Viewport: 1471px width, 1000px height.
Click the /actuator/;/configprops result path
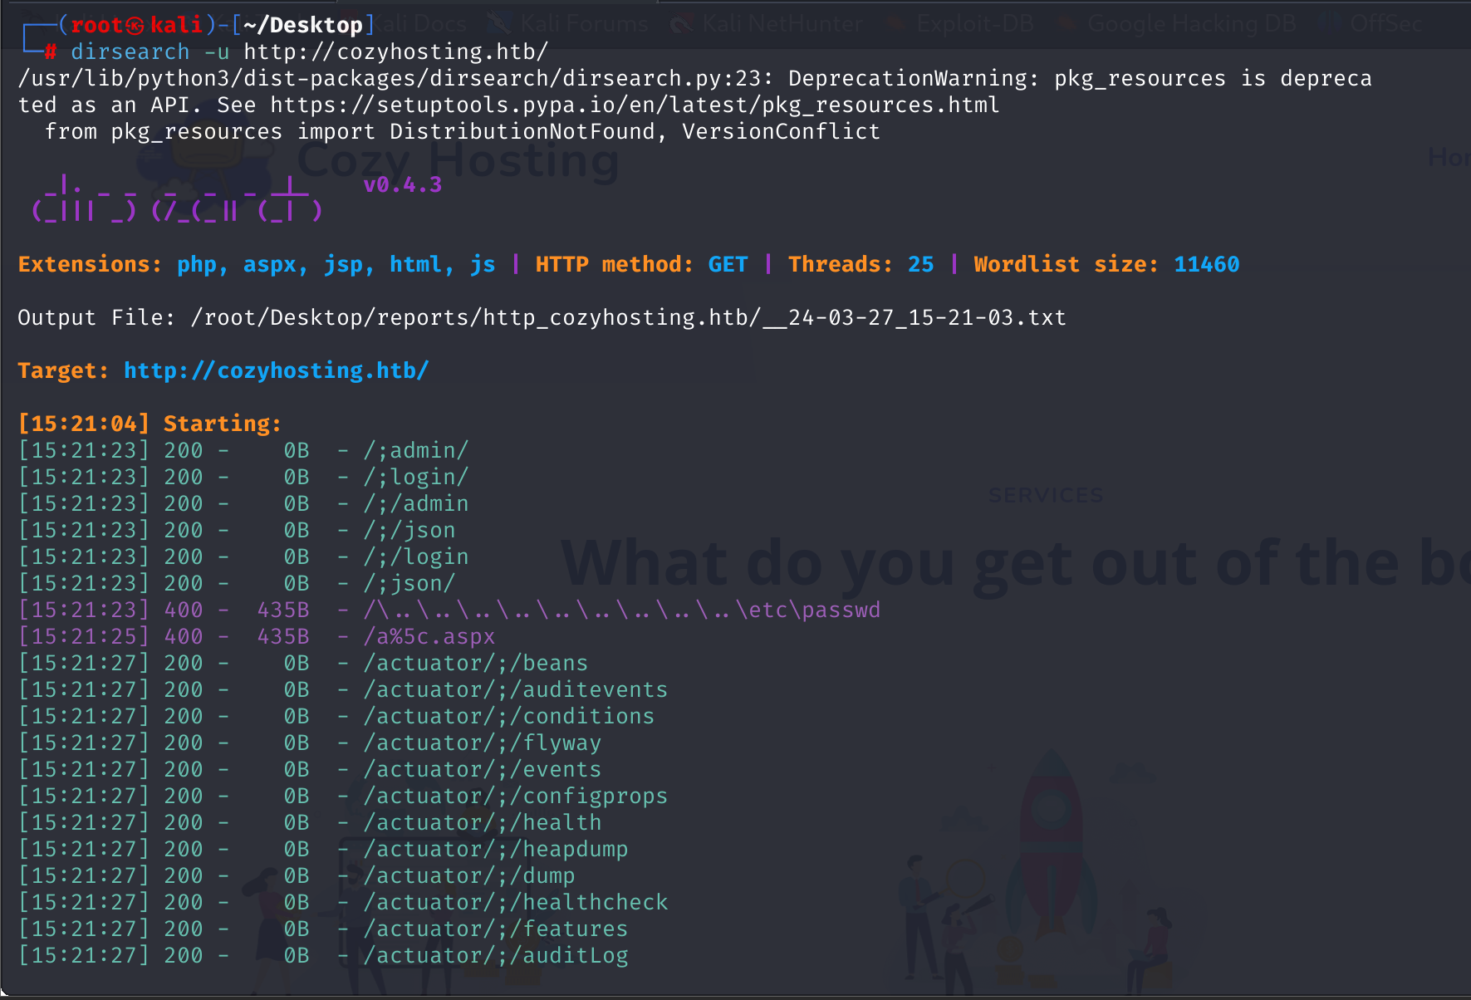pyautogui.click(x=516, y=797)
